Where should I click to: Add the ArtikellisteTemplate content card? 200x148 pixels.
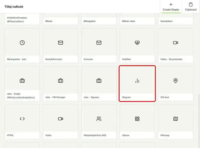click(22, 19)
